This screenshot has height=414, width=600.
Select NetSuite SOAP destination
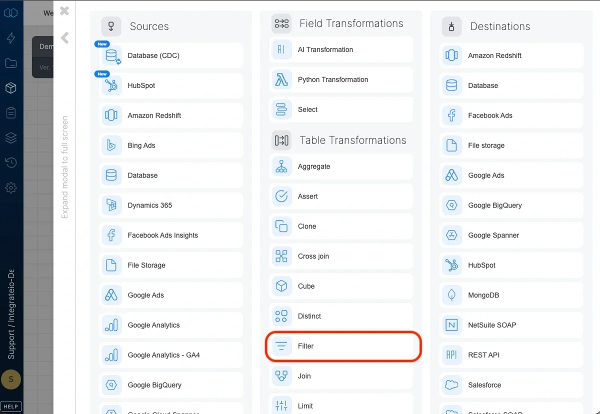tap(511, 325)
